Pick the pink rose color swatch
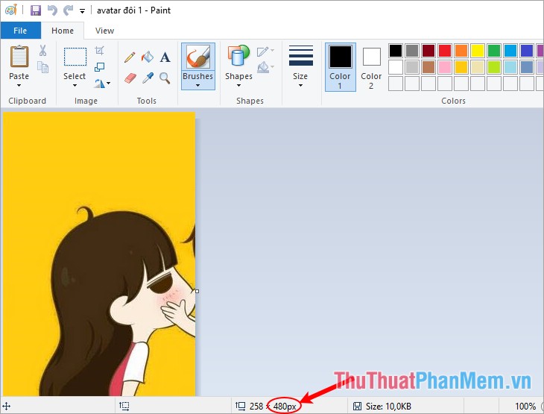Image resolution: width=544 pixels, height=414 pixels. [x=445, y=67]
